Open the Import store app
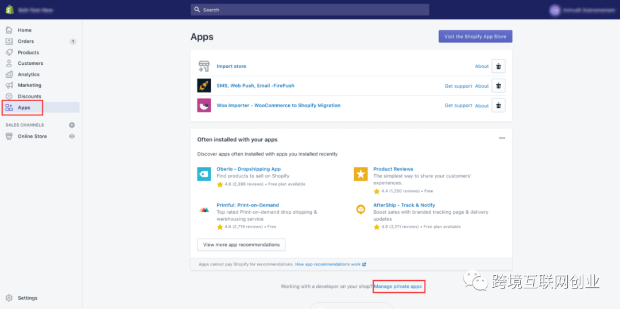Viewport: 620px width, 309px height. tap(231, 67)
